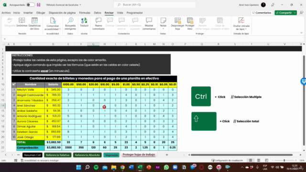Click Ocultar entrada de lápiz
The image size is (306, 172).
pos(241,23)
